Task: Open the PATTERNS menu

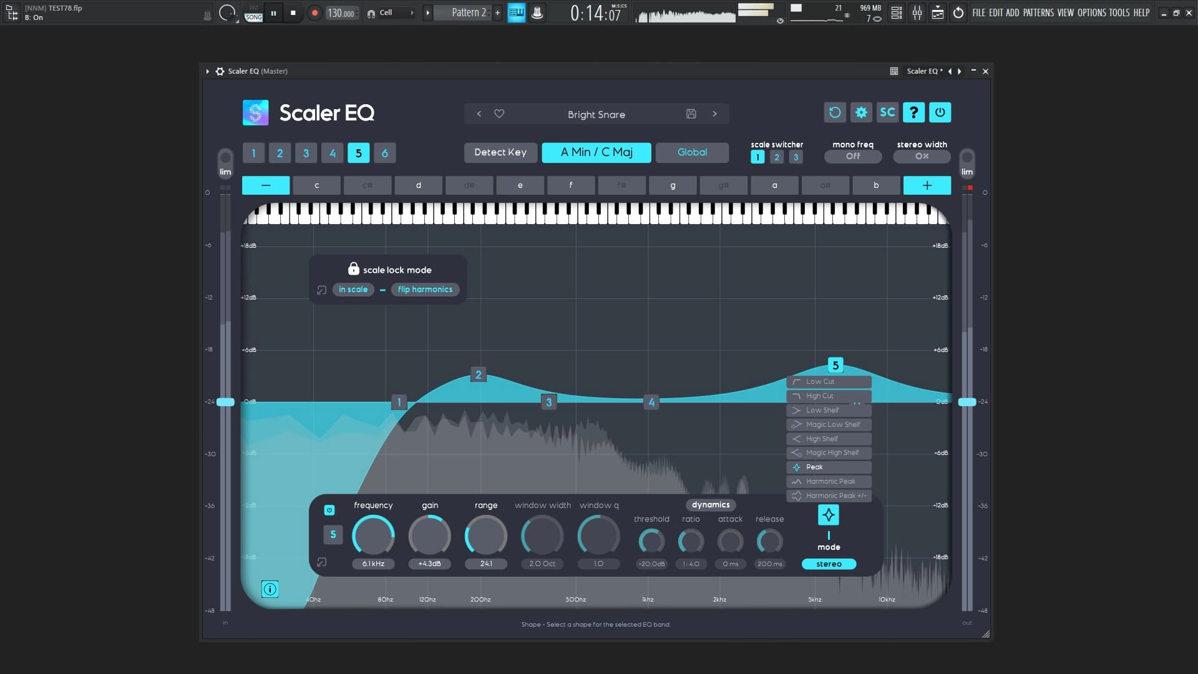Action: (x=1038, y=12)
